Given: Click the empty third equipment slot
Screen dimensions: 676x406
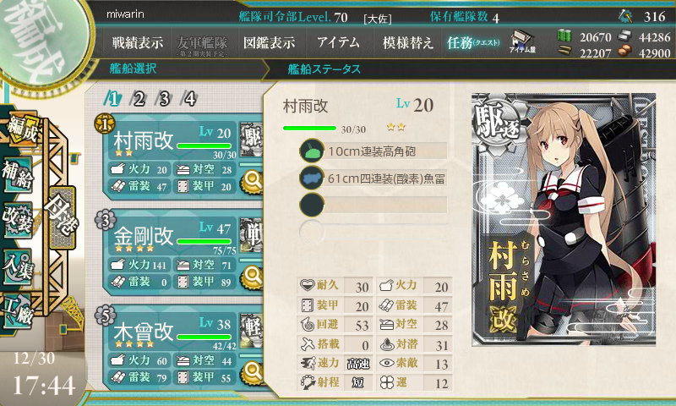Looking at the screenshot, I should point(373,205).
